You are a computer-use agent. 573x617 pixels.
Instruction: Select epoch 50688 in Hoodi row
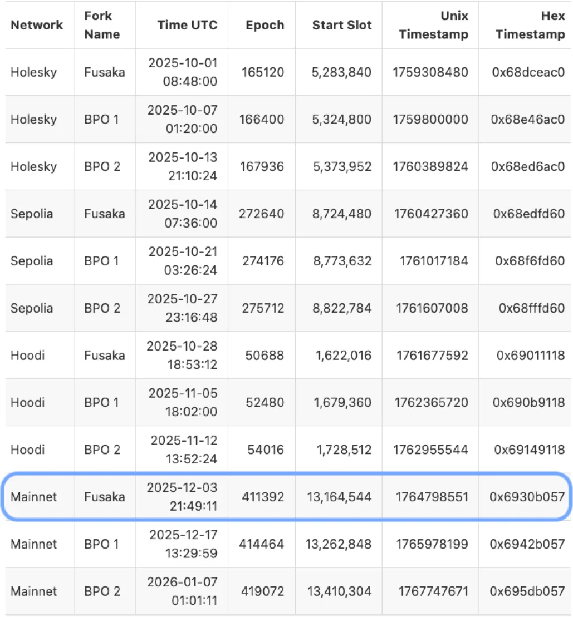tap(267, 356)
